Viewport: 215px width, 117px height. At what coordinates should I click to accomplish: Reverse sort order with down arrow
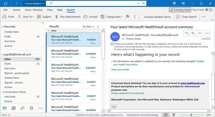98,26
